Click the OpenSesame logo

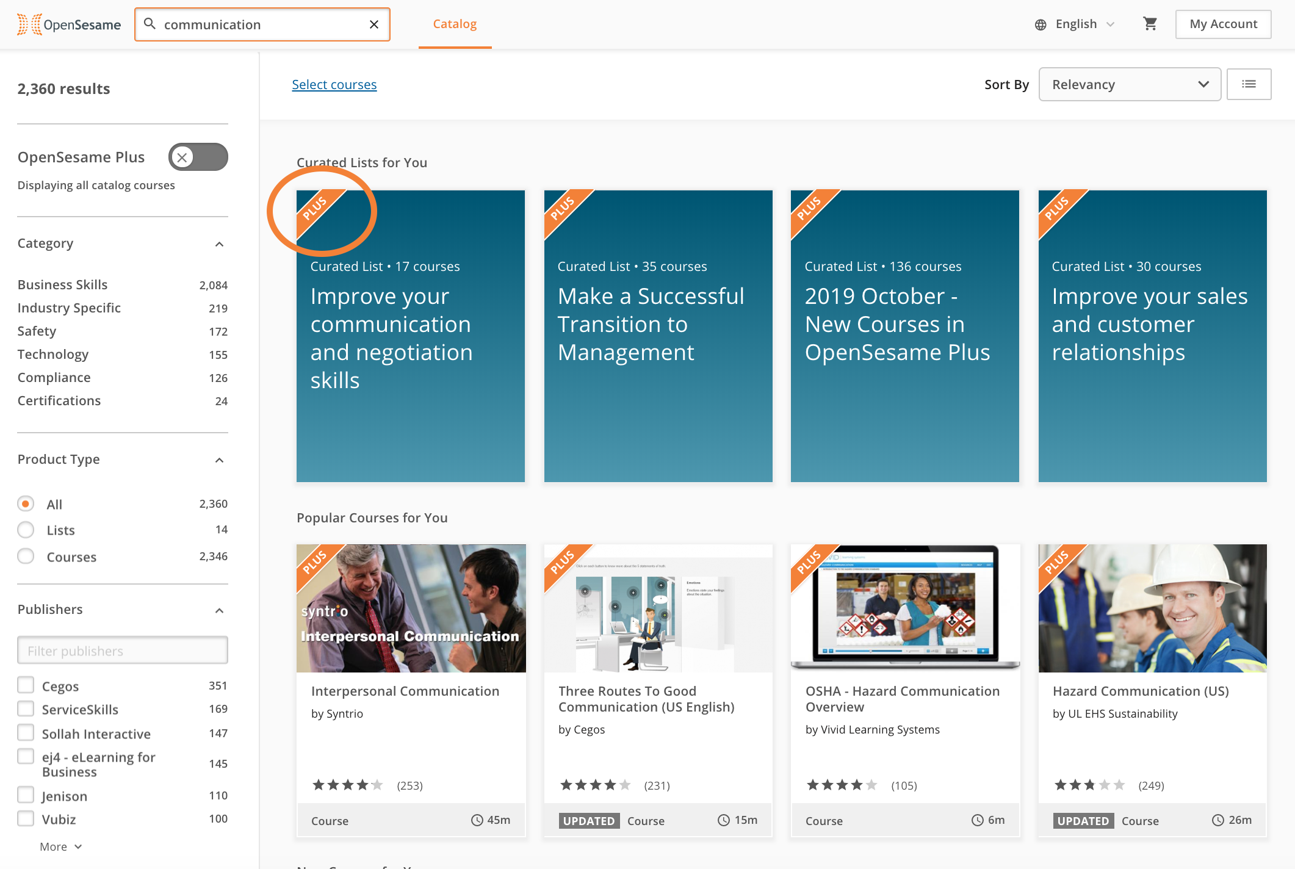point(69,24)
